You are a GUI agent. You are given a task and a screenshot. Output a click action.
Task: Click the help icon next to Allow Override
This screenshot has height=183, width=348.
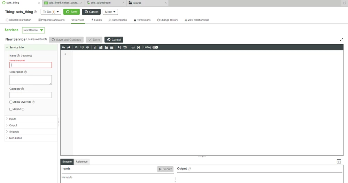(33, 102)
